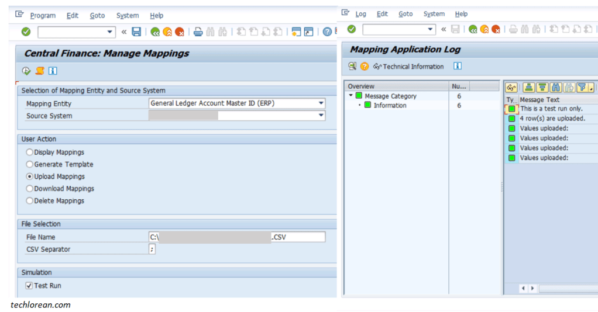Viewport: 598px width, 312px height.
Task: Open Edit menu in Application Log window
Action: (x=382, y=13)
